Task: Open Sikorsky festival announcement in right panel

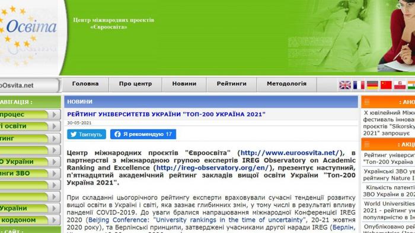Action: 389,123
